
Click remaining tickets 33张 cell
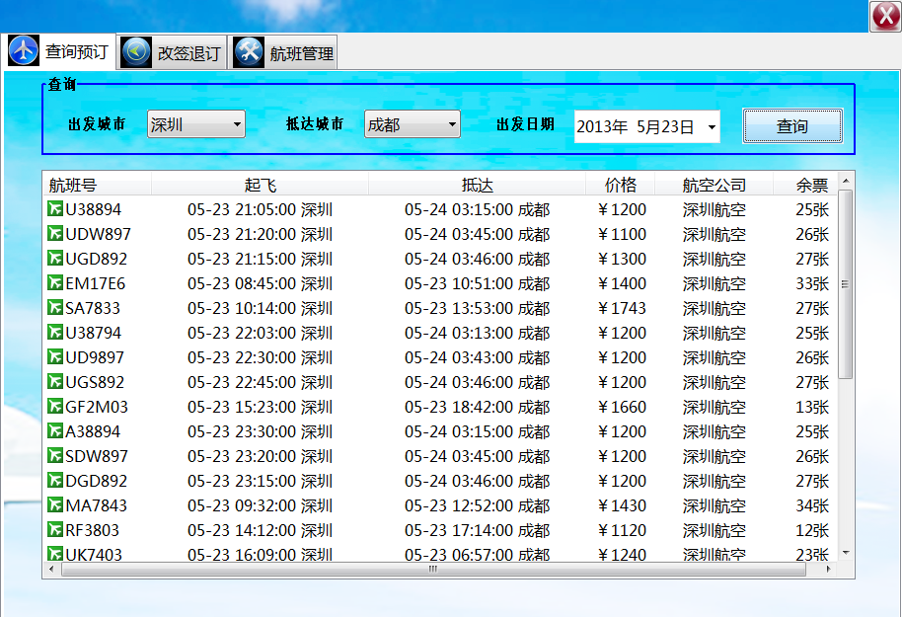pyautogui.click(x=812, y=283)
